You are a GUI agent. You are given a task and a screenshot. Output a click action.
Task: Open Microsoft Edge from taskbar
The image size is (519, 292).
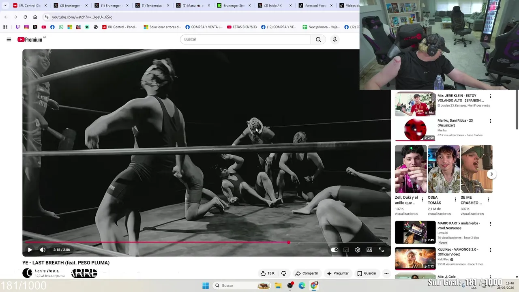(x=302, y=286)
